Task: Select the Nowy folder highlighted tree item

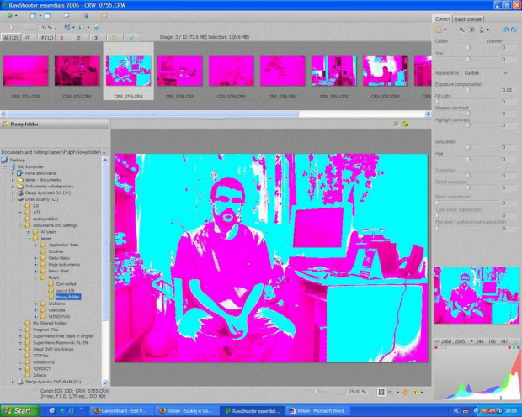Action: point(67,297)
